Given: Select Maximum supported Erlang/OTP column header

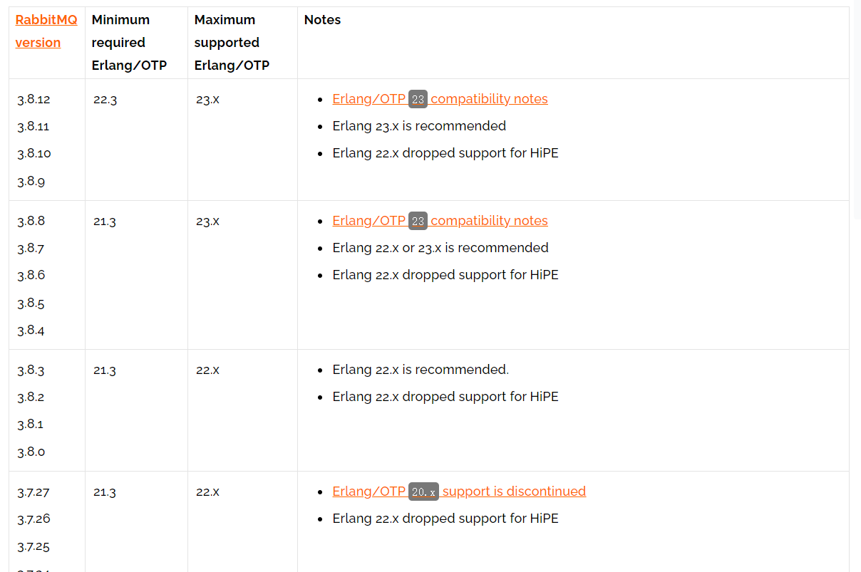Looking at the screenshot, I should tap(232, 43).
